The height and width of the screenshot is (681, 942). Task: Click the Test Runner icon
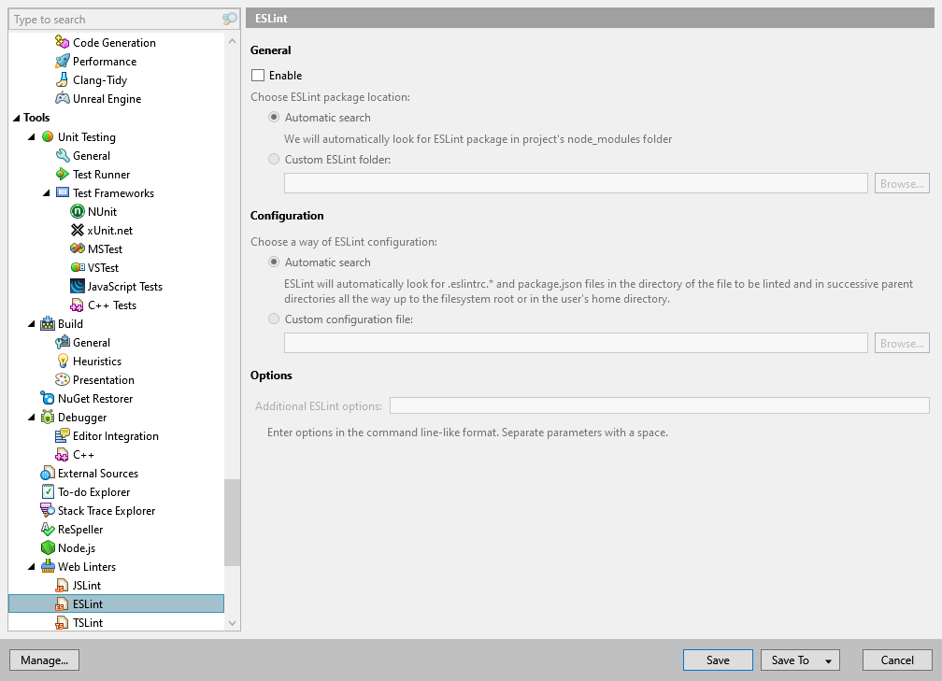(63, 174)
